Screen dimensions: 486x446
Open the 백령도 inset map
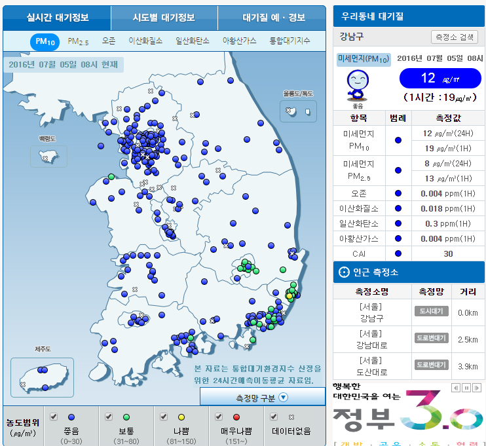[48, 156]
